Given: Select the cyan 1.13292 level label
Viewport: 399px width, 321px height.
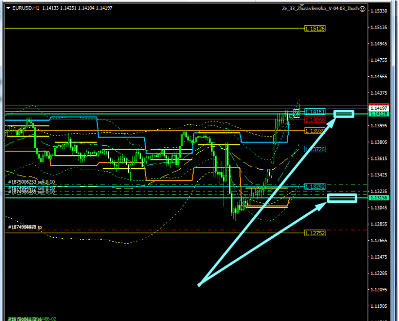Looking at the screenshot, I should [315, 187].
